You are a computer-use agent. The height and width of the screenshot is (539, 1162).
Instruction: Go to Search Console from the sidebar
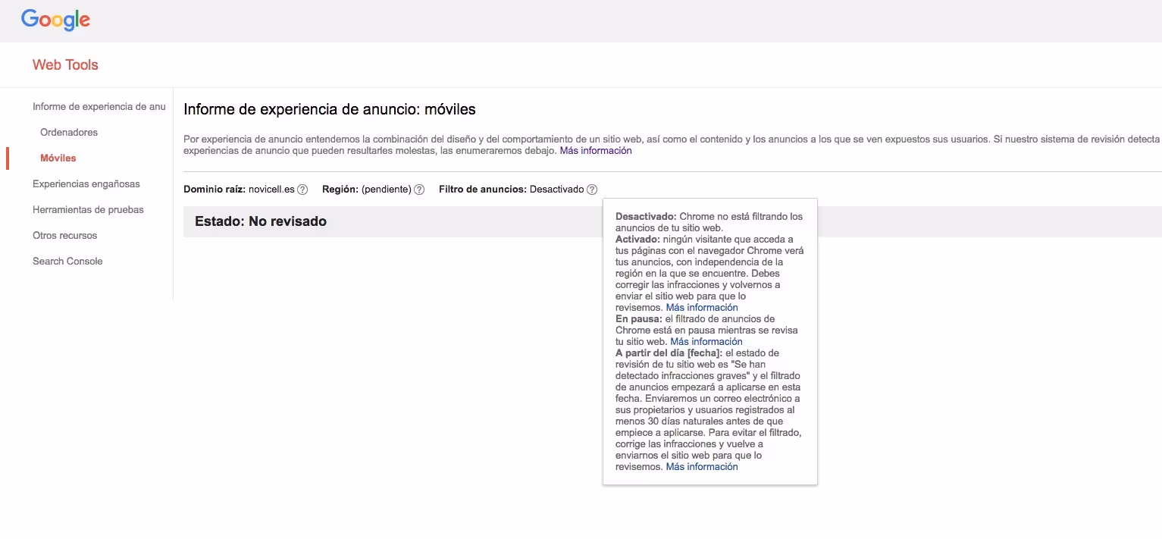pos(67,262)
